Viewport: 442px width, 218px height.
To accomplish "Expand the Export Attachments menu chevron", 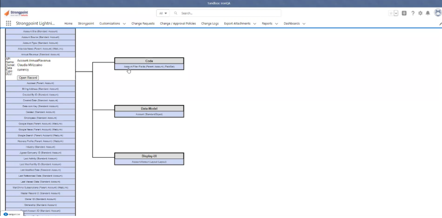I will 255,24.
